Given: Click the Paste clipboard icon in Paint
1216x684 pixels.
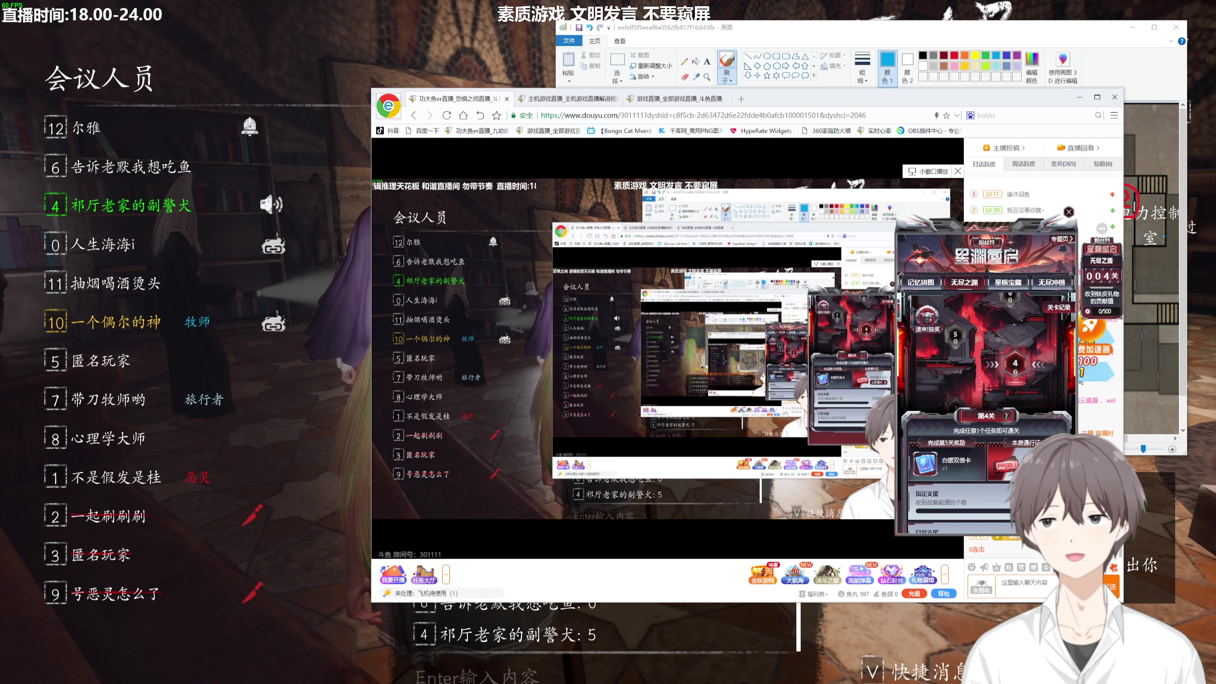Looking at the screenshot, I should coord(568,60).
